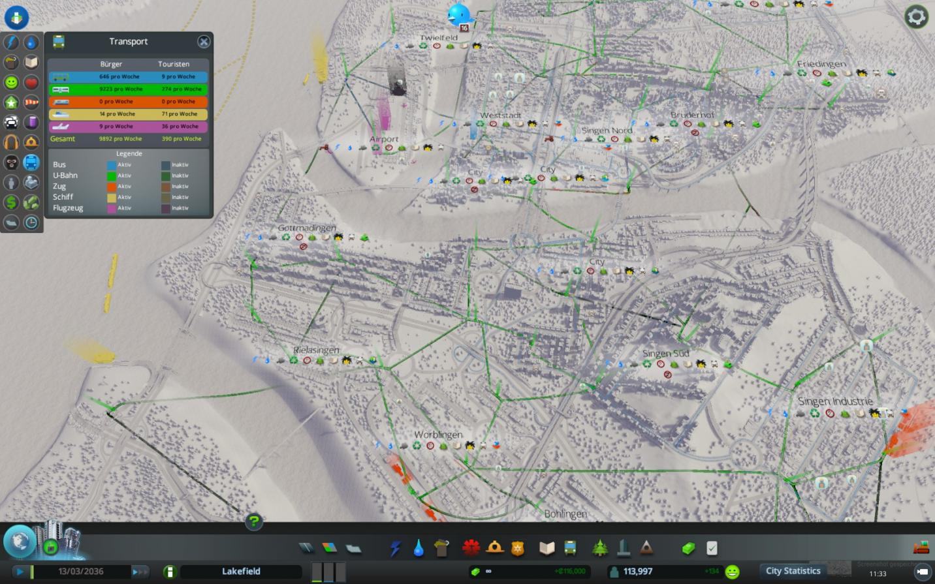Image resolution: width=935 pixels, height=584 pixels.
Task: Open the Crime info view masked face
Action: tap(11, 162)
